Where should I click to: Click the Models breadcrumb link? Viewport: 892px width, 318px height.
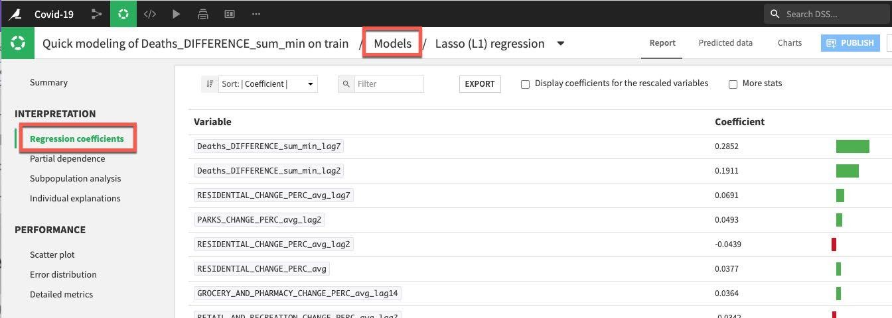click(392, 44)
